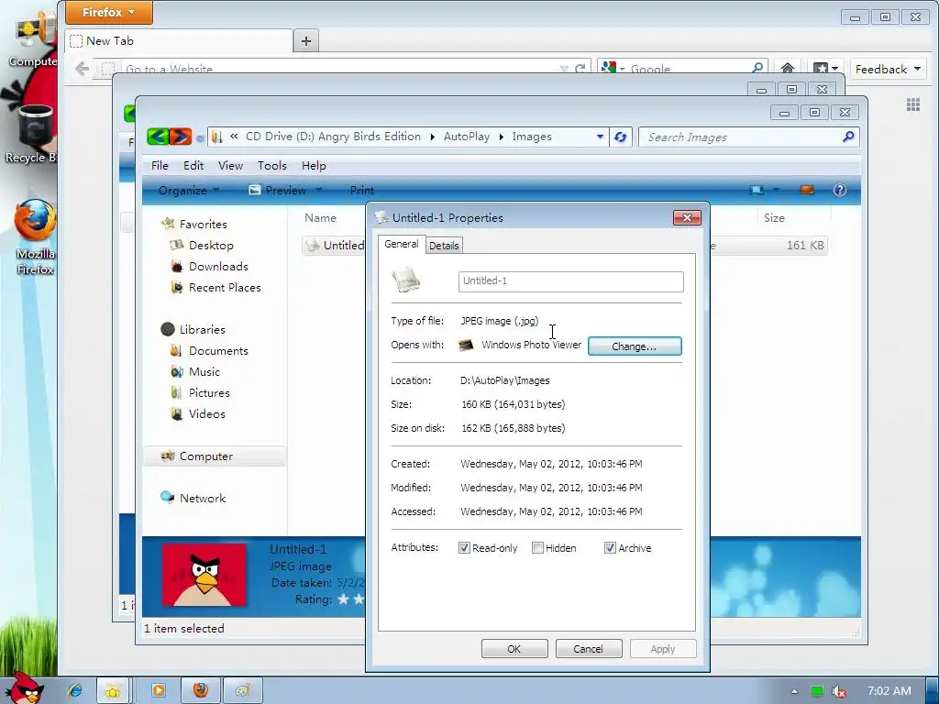The height and width of the screenshot is (704, 939).
Task: Open the Documents library
Action: click(x=218, y=351)
